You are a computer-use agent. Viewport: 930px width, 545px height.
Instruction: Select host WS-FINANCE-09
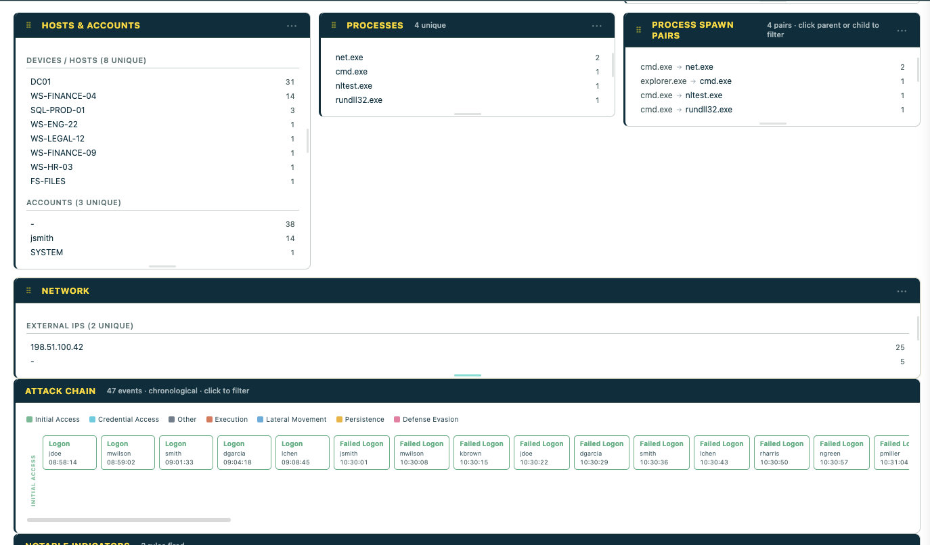pos(162,153)
